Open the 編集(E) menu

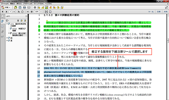[12, 4]
